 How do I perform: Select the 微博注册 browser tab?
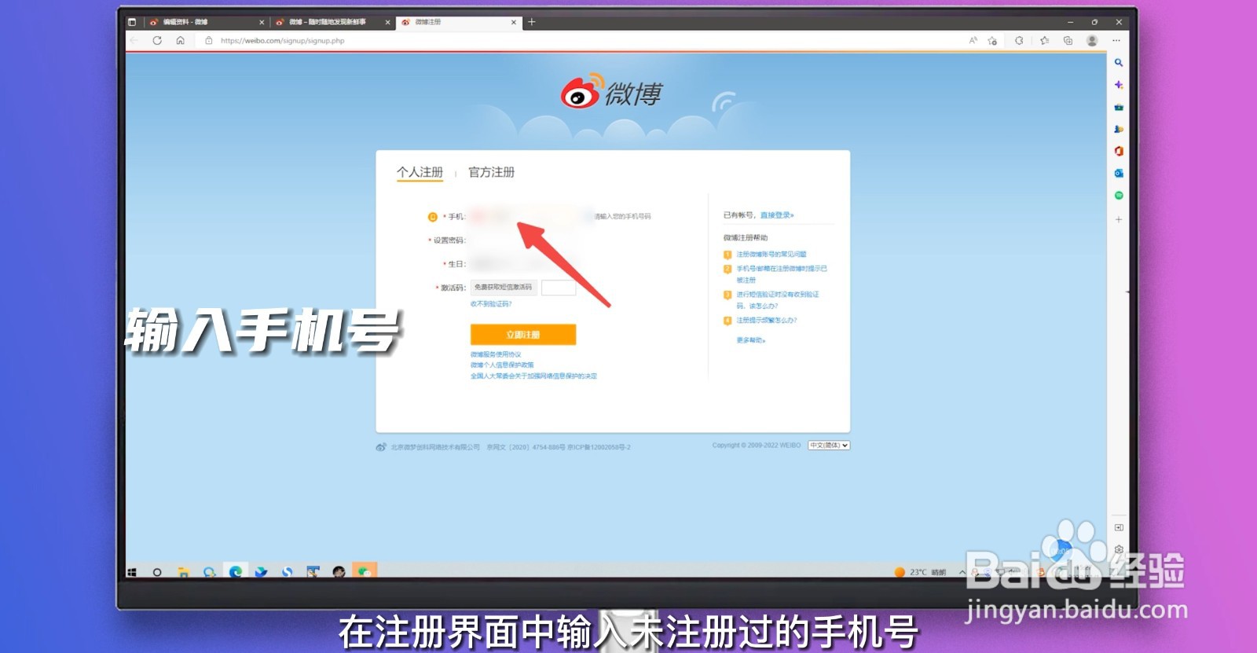(458, 22)
